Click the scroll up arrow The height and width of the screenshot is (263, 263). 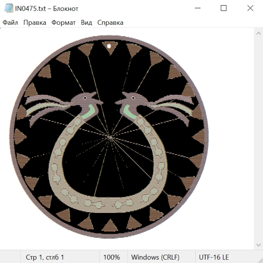point(258,34)
